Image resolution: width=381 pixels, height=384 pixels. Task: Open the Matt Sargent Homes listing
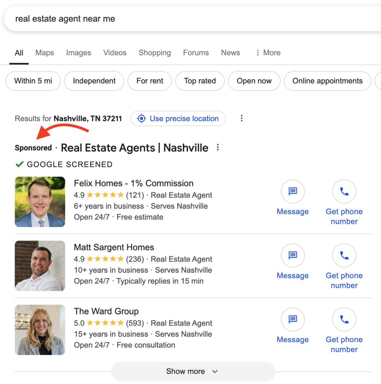click(114, 247)
